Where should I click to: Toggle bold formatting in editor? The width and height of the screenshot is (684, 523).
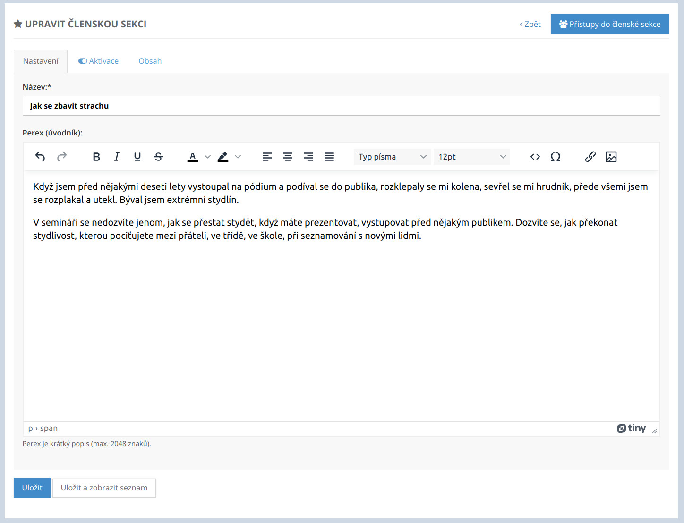pyautogui.click(x=96, y=157)
